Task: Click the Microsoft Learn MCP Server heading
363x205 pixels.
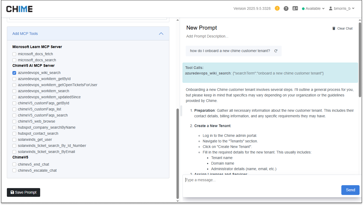Action: (x=37, y=47)
